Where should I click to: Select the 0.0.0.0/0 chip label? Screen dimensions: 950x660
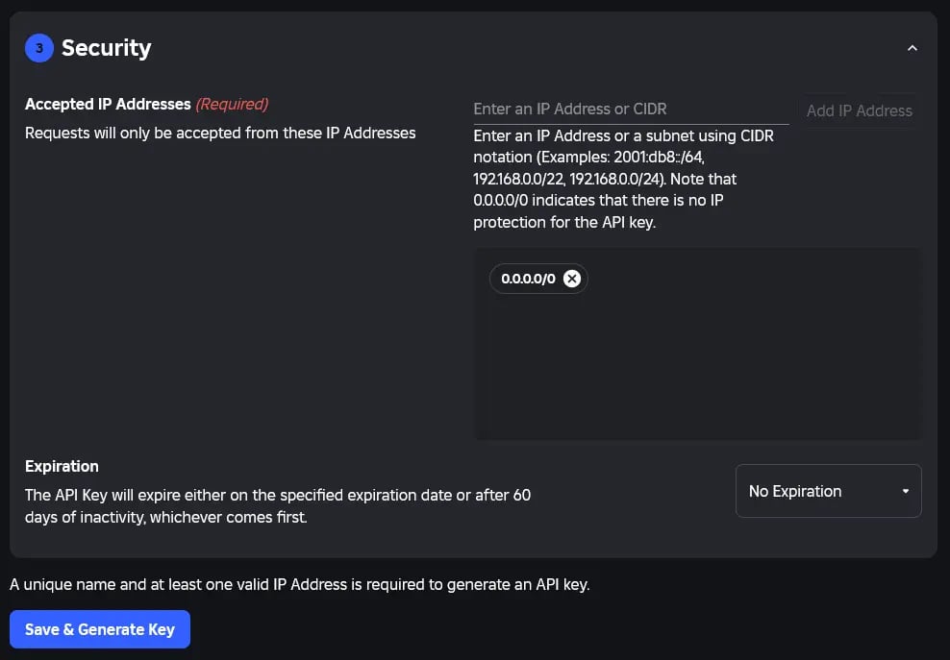point(528,279)
